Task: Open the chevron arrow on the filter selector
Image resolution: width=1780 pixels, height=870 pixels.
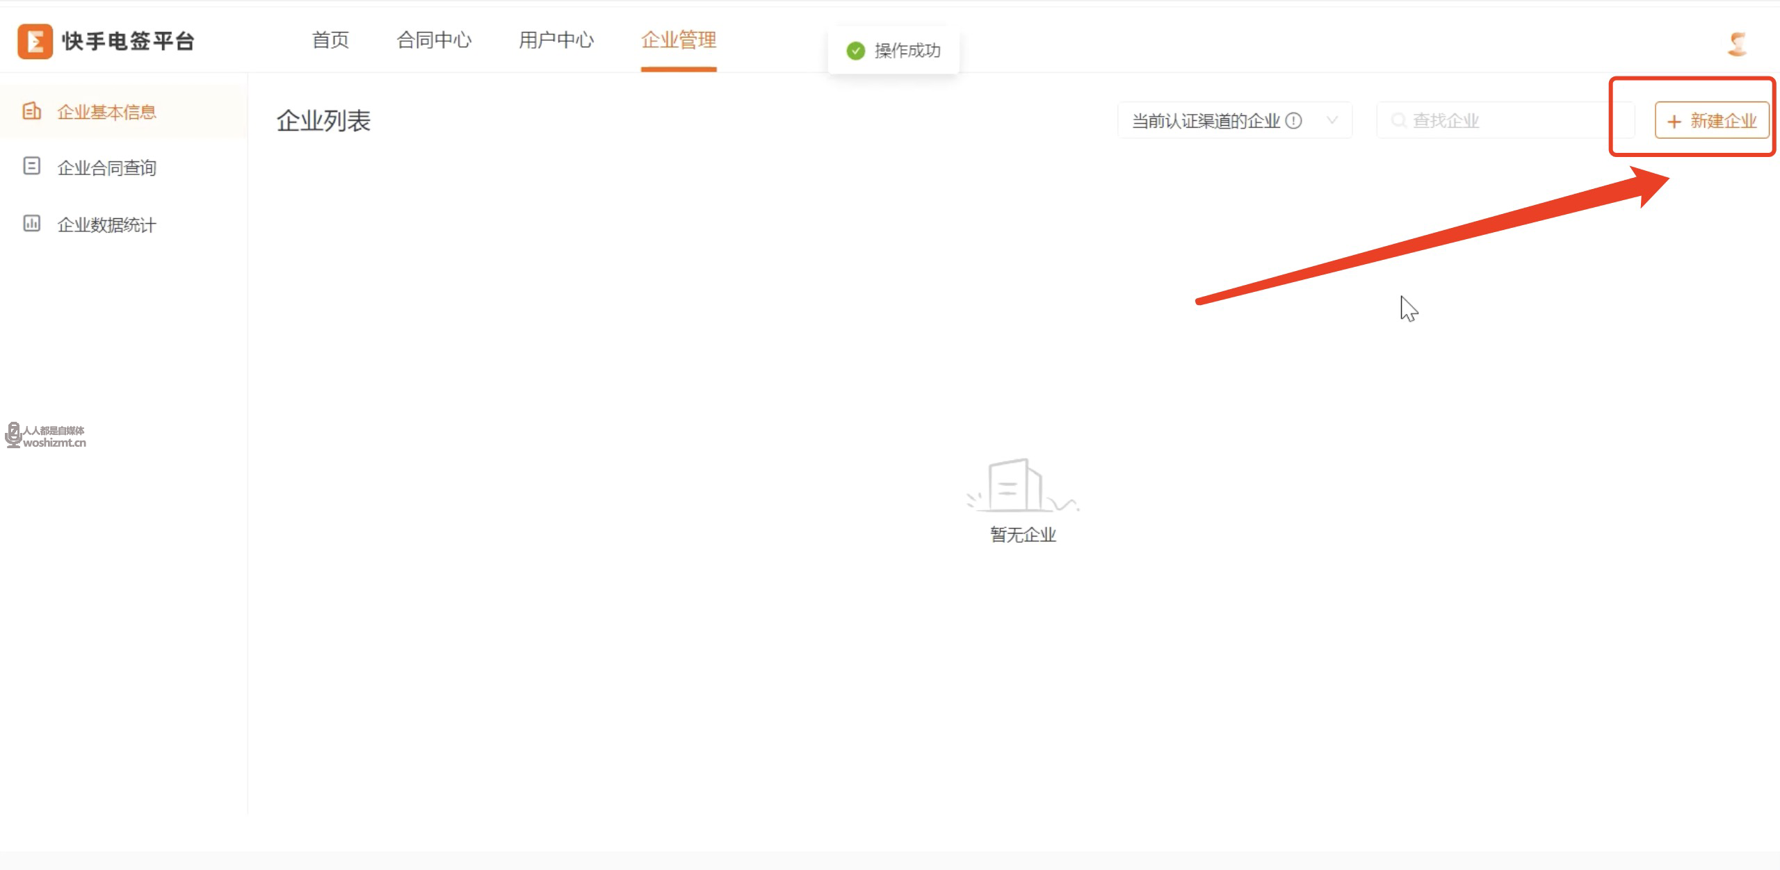Action: (x=1334, y=120)
